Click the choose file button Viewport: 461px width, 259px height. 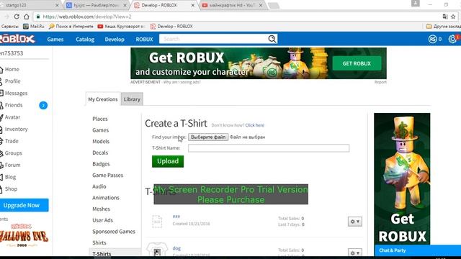(208, 137)
